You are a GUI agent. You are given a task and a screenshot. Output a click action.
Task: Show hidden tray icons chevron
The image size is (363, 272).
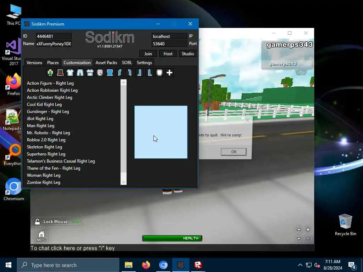(x=300, y=265)
